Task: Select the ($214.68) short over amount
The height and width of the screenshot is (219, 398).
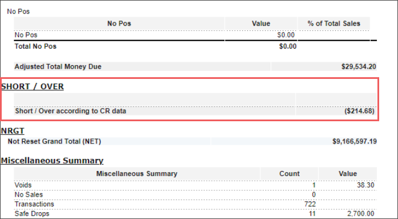Action: pos(359,111)
